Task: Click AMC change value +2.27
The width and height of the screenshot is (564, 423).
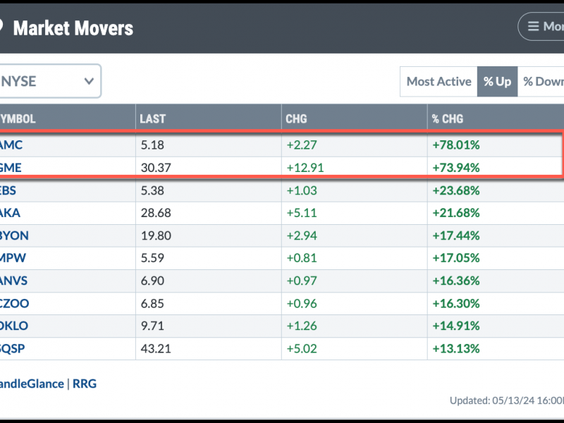Action: [x=302, y=145]
